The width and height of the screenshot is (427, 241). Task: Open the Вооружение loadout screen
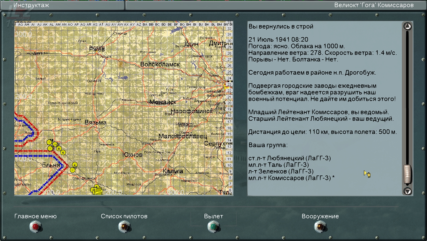(x=320, y=226)
